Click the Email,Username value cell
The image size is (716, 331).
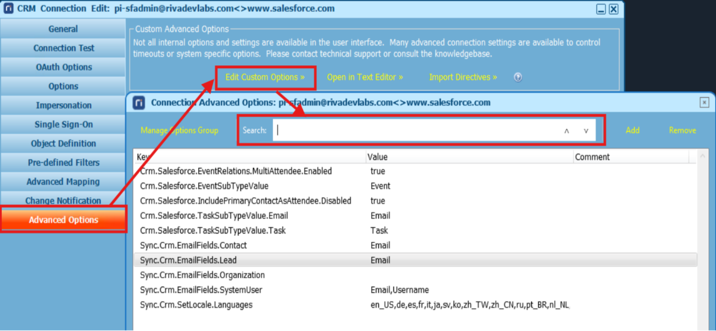pyautogui.click(x=400, y=290)
